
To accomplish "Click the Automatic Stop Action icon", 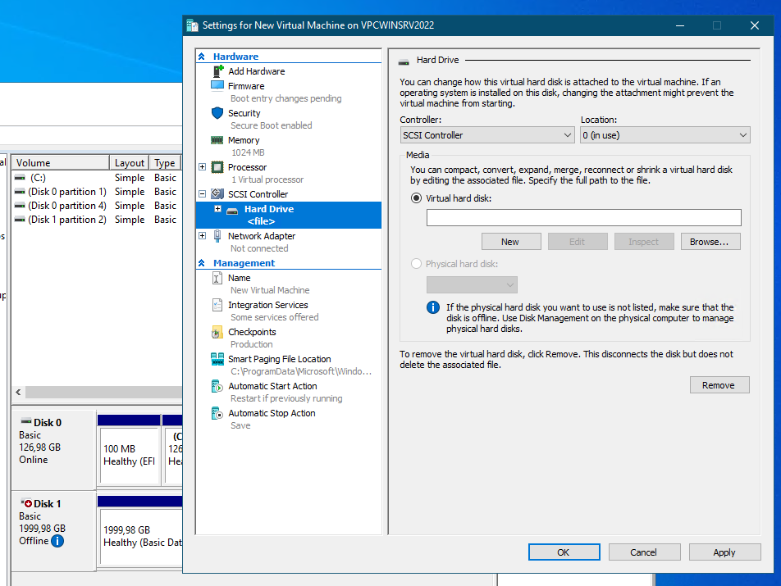I will 217,413.
